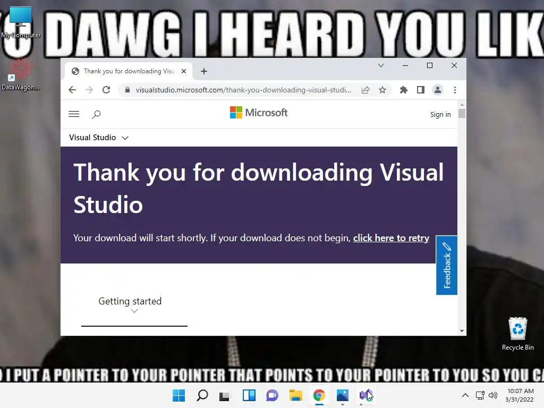Open the Windows Start menu

point(179,395)
